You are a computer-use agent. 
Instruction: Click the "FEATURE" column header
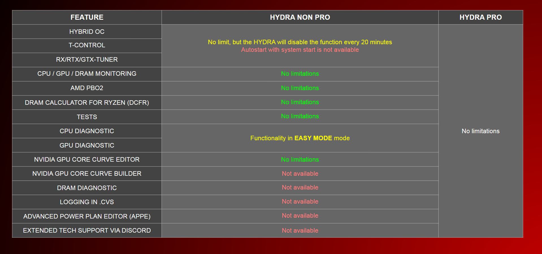[87, 17]
